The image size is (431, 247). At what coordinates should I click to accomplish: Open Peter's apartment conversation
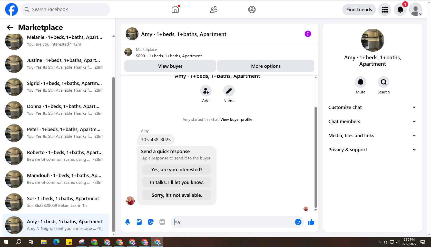[x=56, y=133]
